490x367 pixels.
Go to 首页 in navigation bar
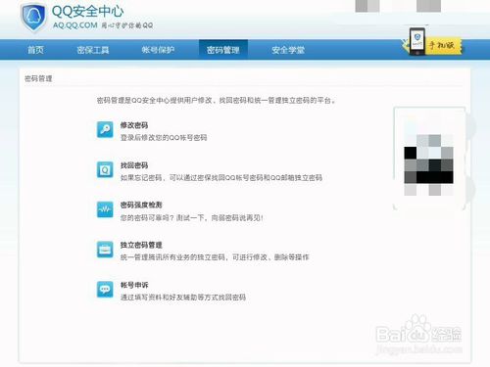pyautogui.click(x=35, y=50)
